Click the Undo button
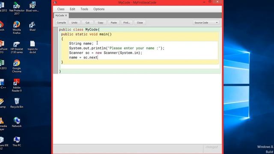The image size is (274, 154). click(74, 23)
